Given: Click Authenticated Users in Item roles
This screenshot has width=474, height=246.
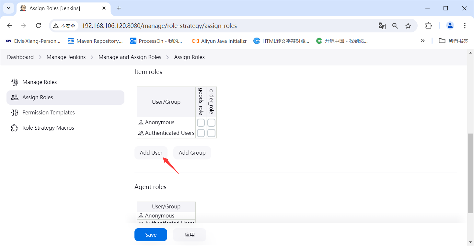Looking at the screenshot, I should [x=166, y=133].
